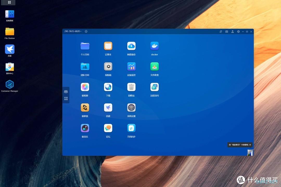Launch File Station from the desktop
Viewport: 281px width, 187px height.
coord(10,32)
